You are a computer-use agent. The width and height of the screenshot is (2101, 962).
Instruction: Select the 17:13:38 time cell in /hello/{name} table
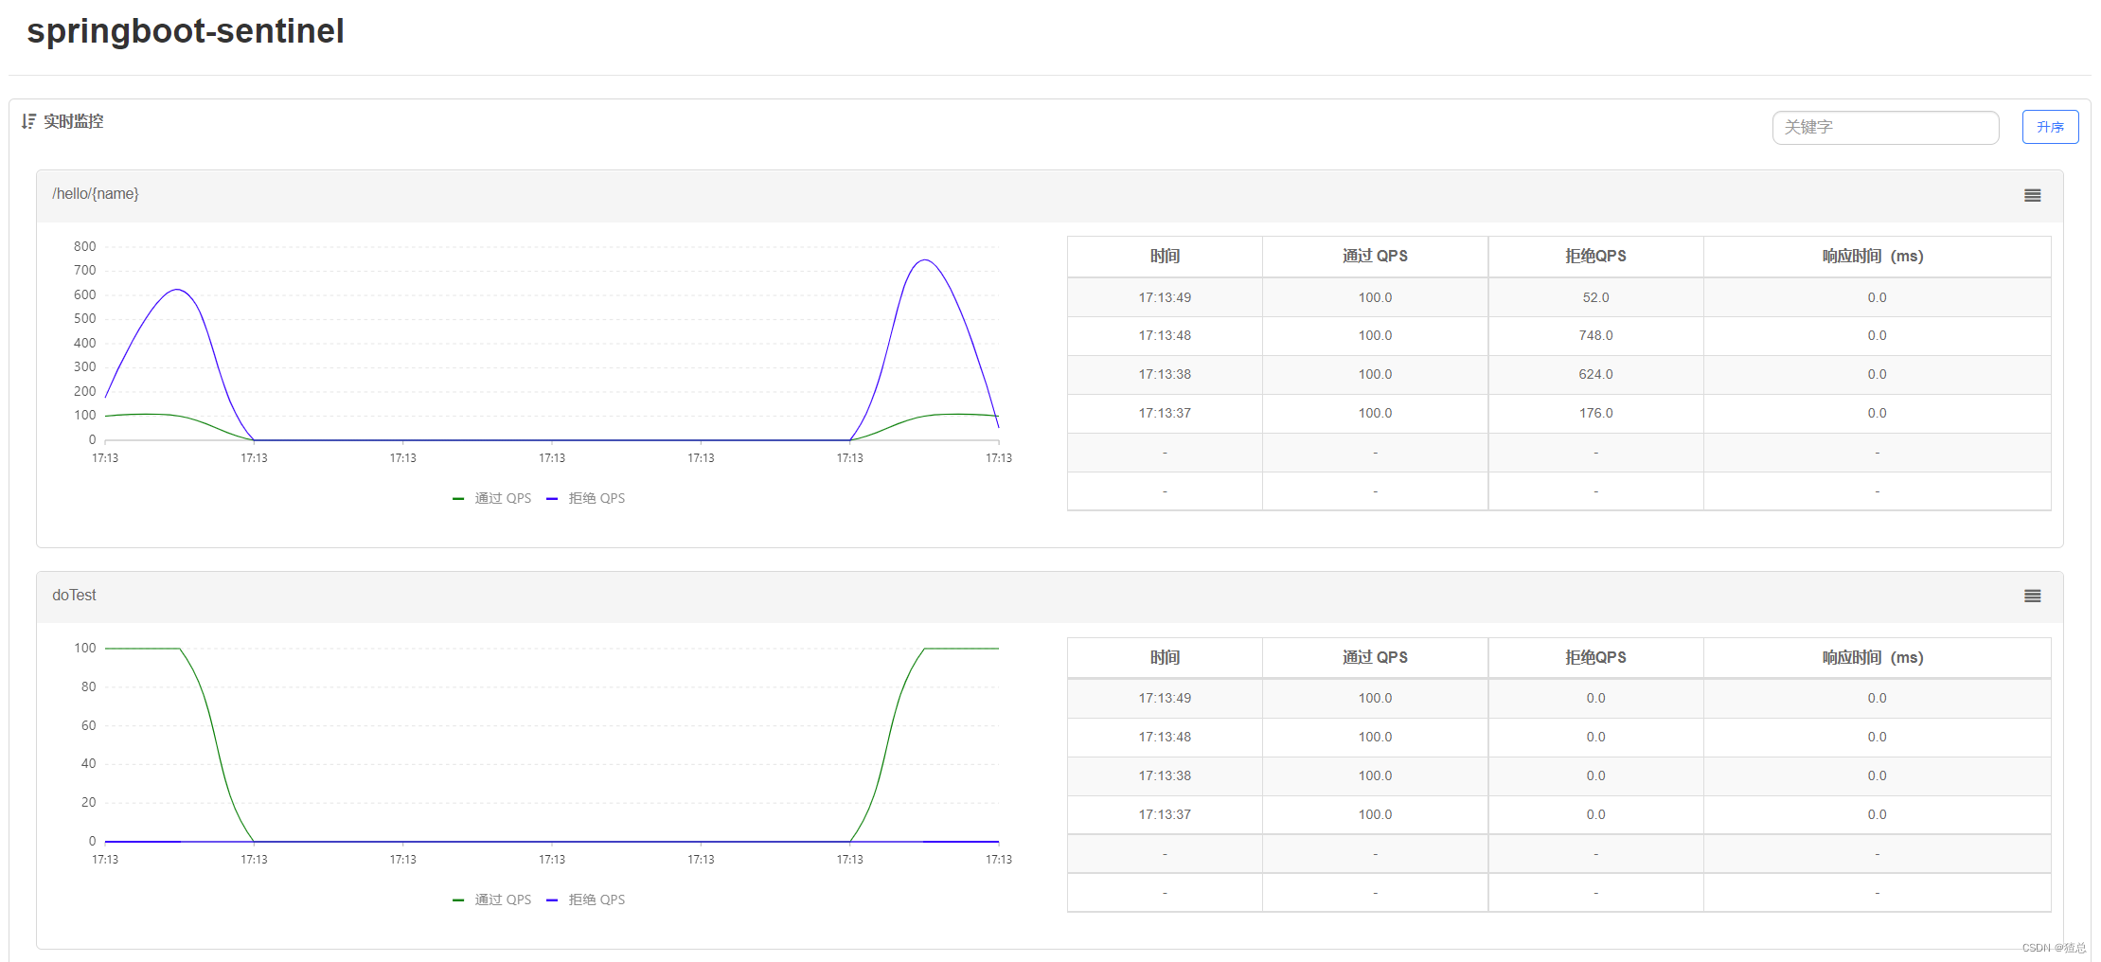tap(1165, 374)
